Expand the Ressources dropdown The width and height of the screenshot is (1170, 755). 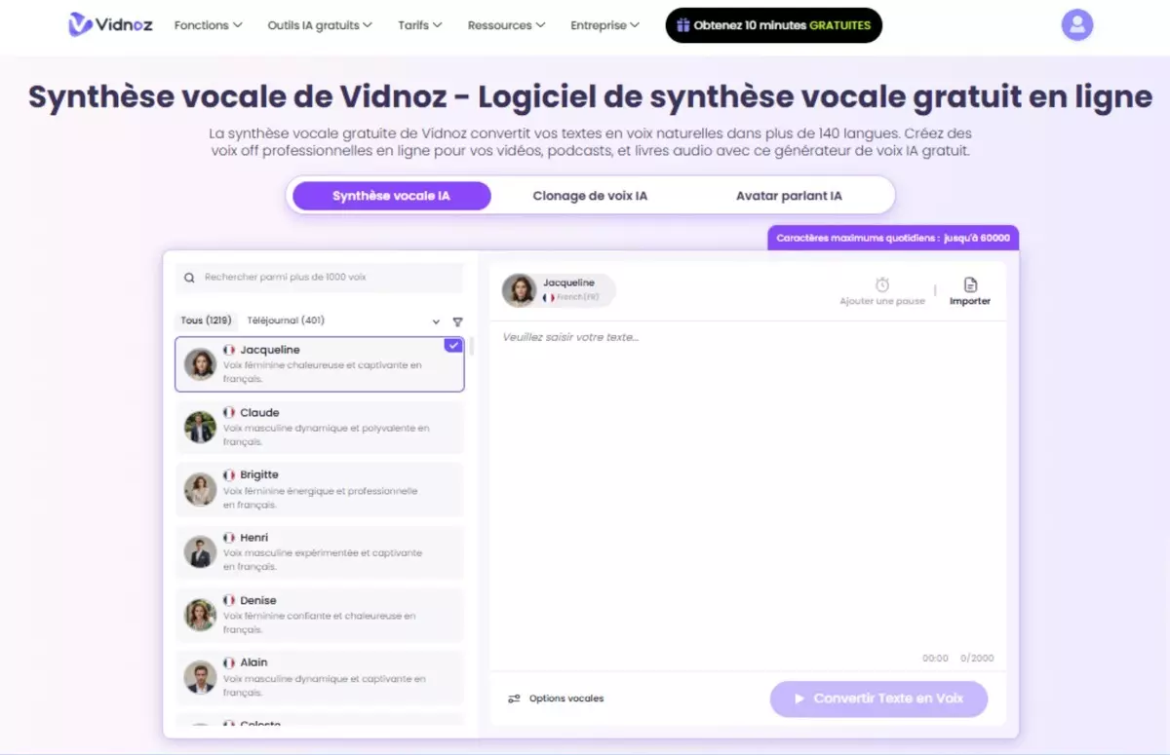(x=505, y=25)
